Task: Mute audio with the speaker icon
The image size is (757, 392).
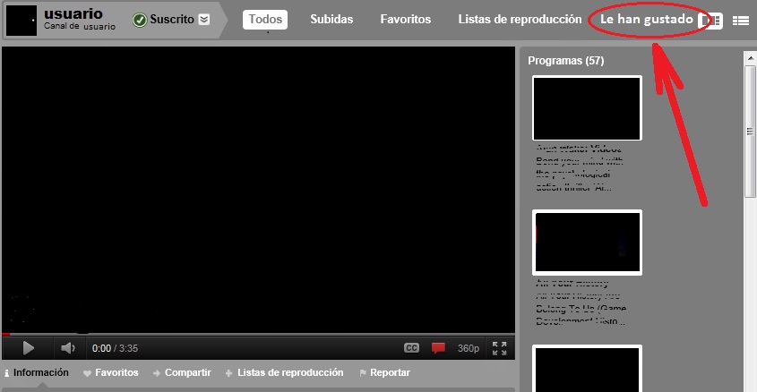Action: point(67,347)
